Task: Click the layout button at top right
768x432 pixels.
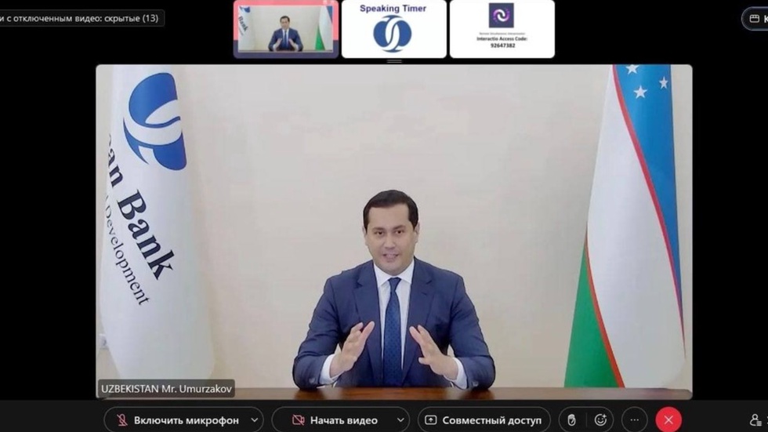Action: click(755, 19)
